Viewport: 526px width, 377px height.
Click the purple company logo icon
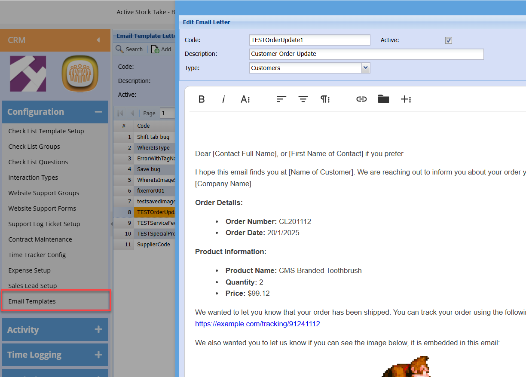[x=28, y=74]
